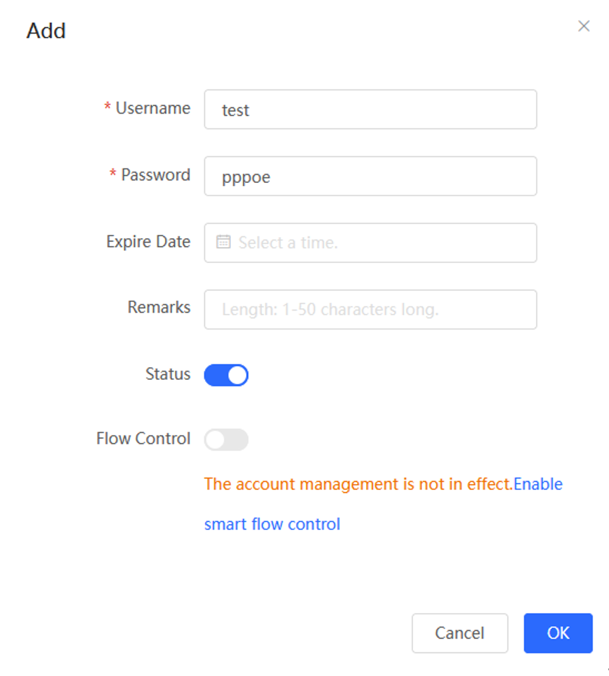Click the Expire Date label
Viewport: 609px width, 676px height.
(x=148, y=242)
